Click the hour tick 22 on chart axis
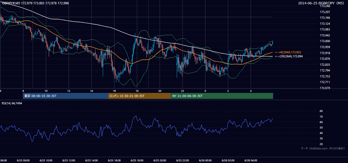 coord(182,91)
